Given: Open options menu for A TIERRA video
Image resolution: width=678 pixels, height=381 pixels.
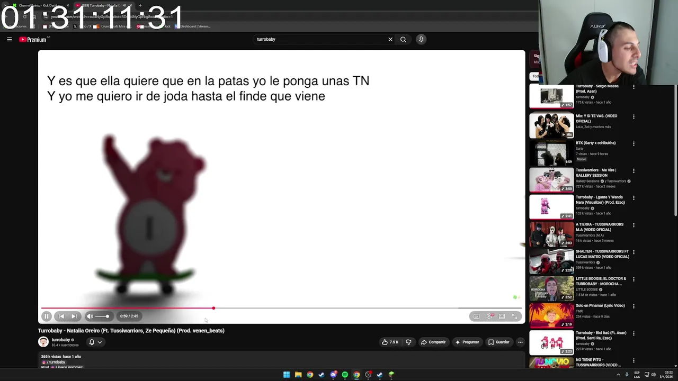Looking at the screenshot, I should (x=634, y=225).
